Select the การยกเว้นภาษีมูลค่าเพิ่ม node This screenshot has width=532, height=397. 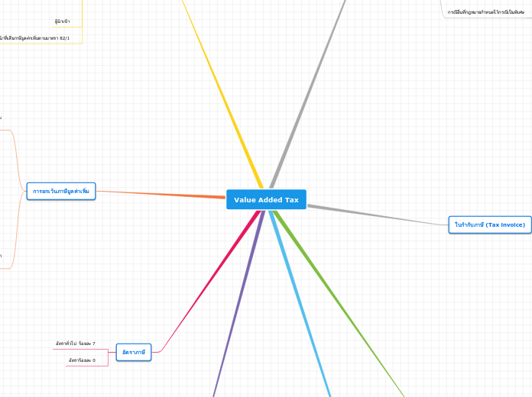61,191
